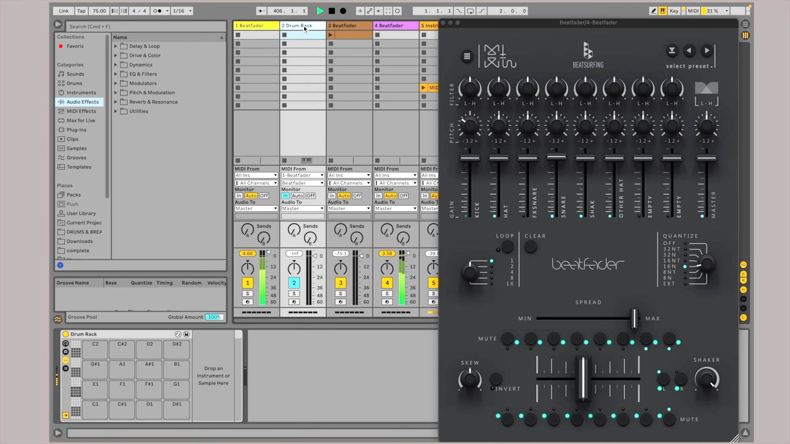This screenshot has width=790, height=444.
Task: Click next preset arrow in Beatfader
Action: (x=707, y=51)
